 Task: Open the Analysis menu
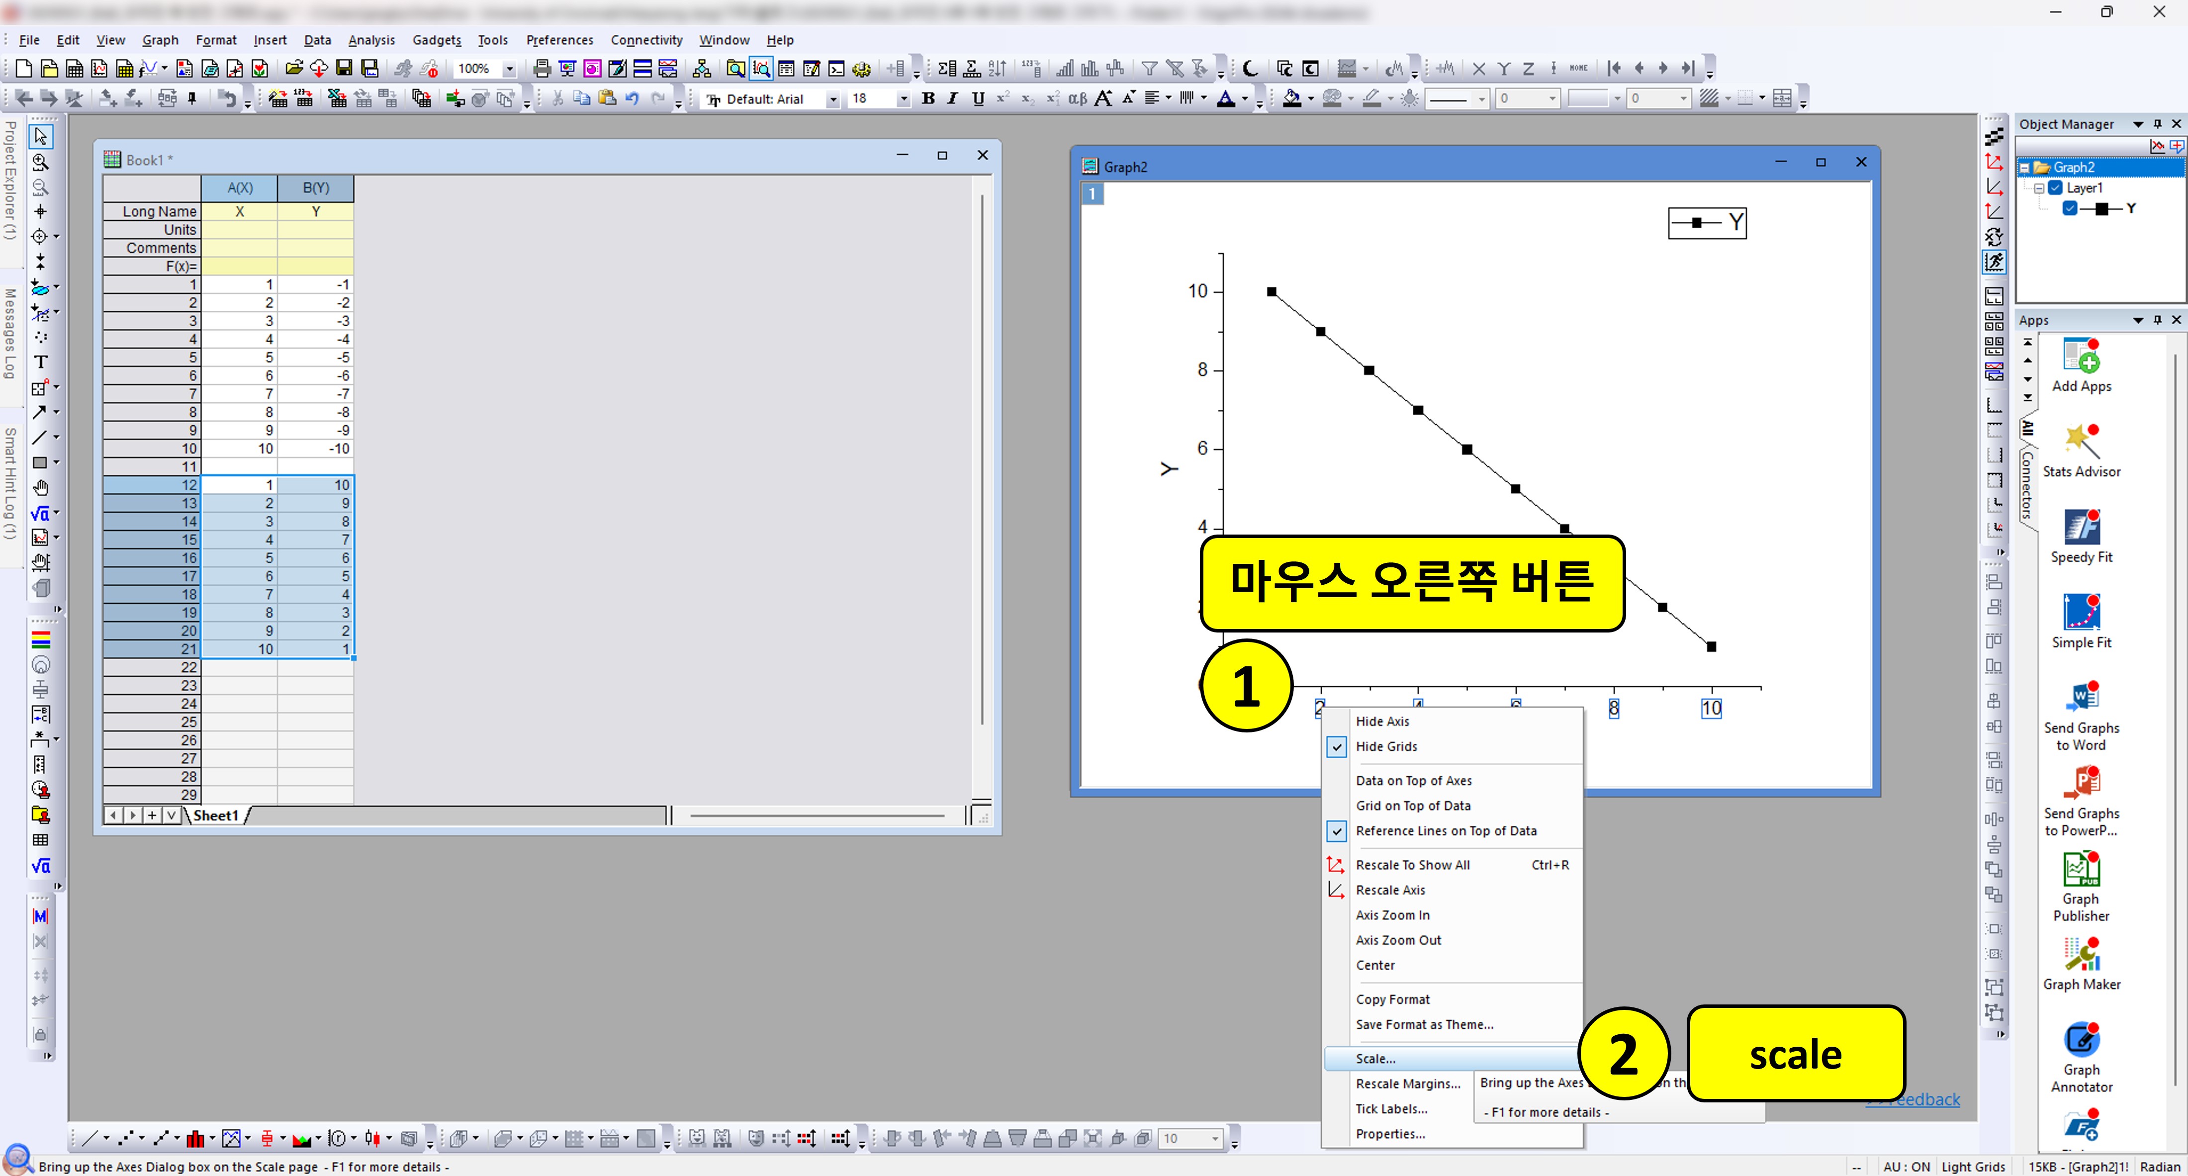371,40
